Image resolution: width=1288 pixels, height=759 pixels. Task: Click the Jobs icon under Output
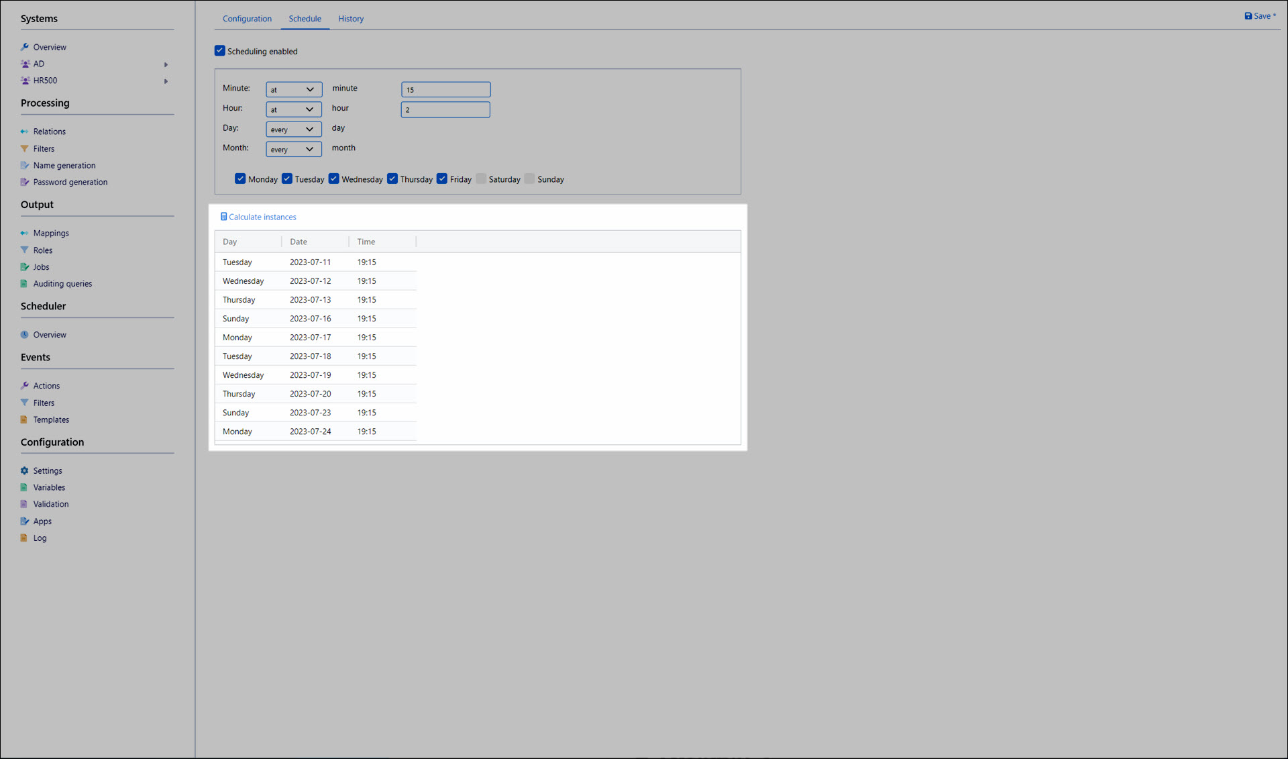click(x=25, y=267)
